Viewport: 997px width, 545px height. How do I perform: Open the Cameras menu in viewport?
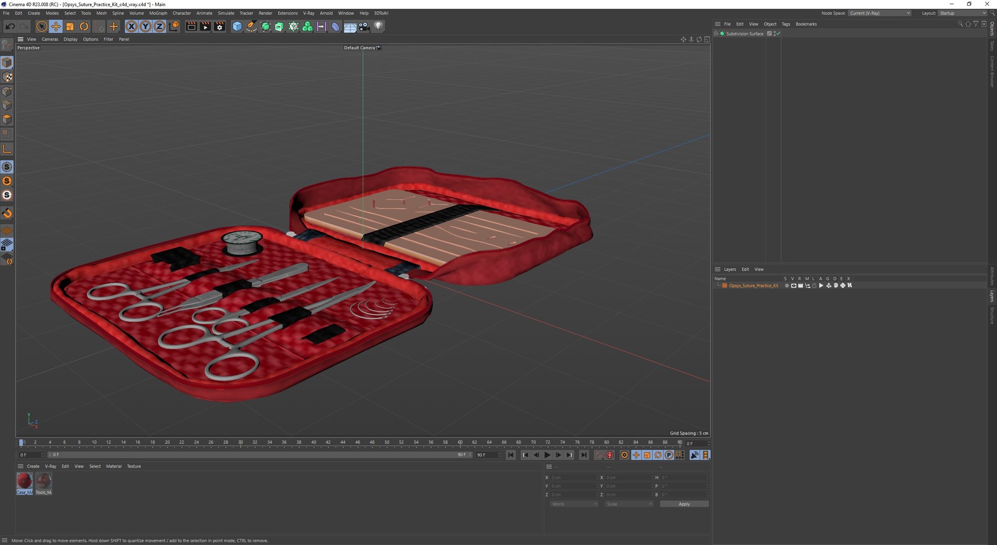click(x=50, y=39)
